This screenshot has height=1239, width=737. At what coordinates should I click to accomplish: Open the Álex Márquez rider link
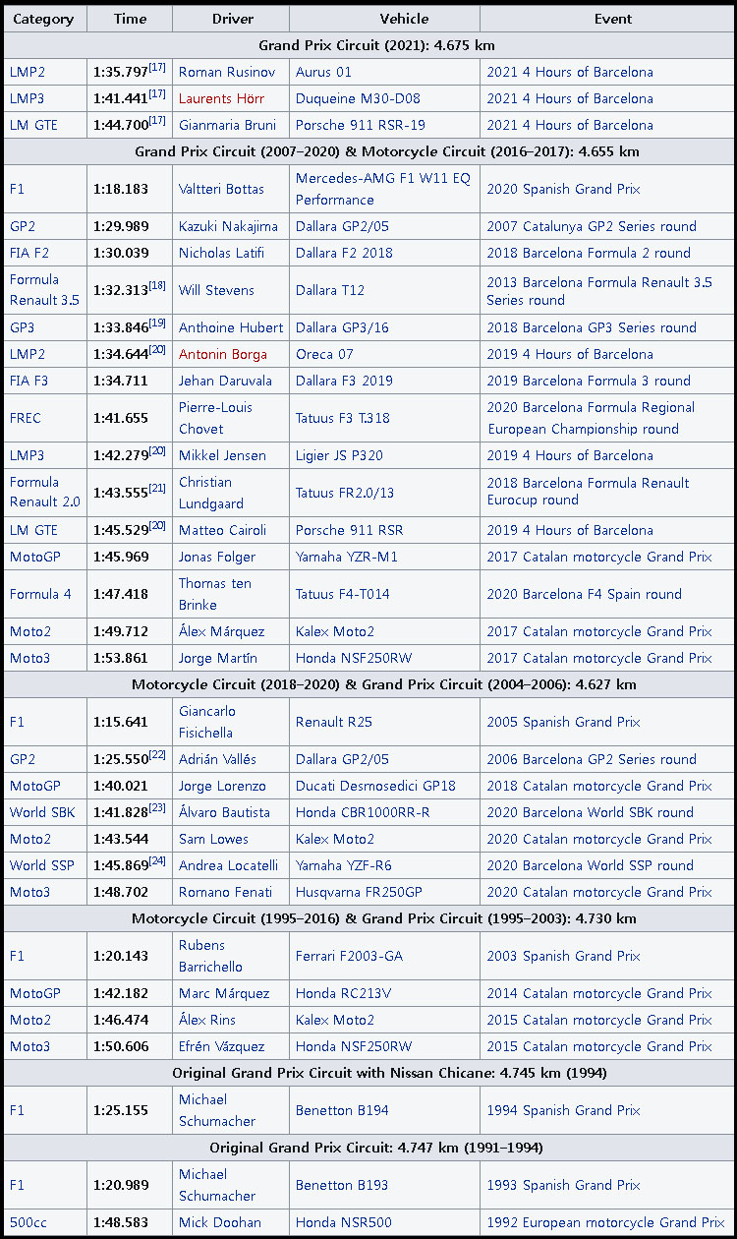[221, 631]
